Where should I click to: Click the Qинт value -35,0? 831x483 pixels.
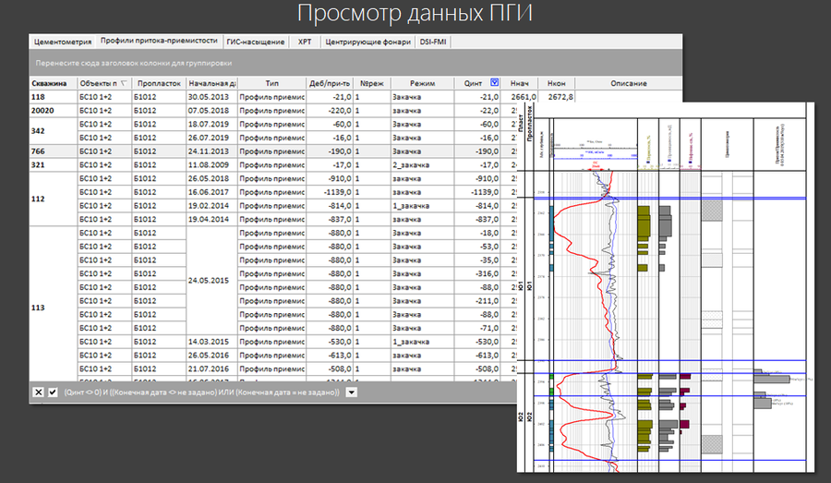(x=477, y=260)
